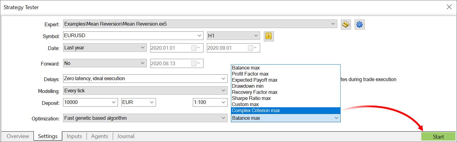This screenshot has width=457, height=142.
Task: Open the expert editor icon beside Expert field
Action: click(345, 24)
